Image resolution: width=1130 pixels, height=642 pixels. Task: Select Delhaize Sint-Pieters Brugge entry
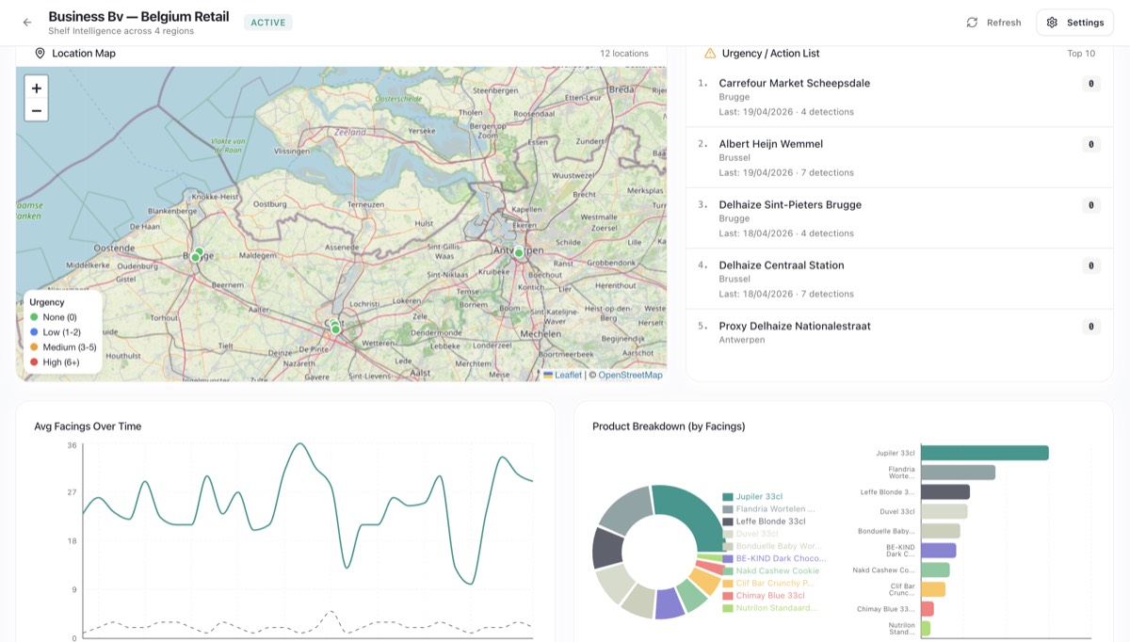899,218
